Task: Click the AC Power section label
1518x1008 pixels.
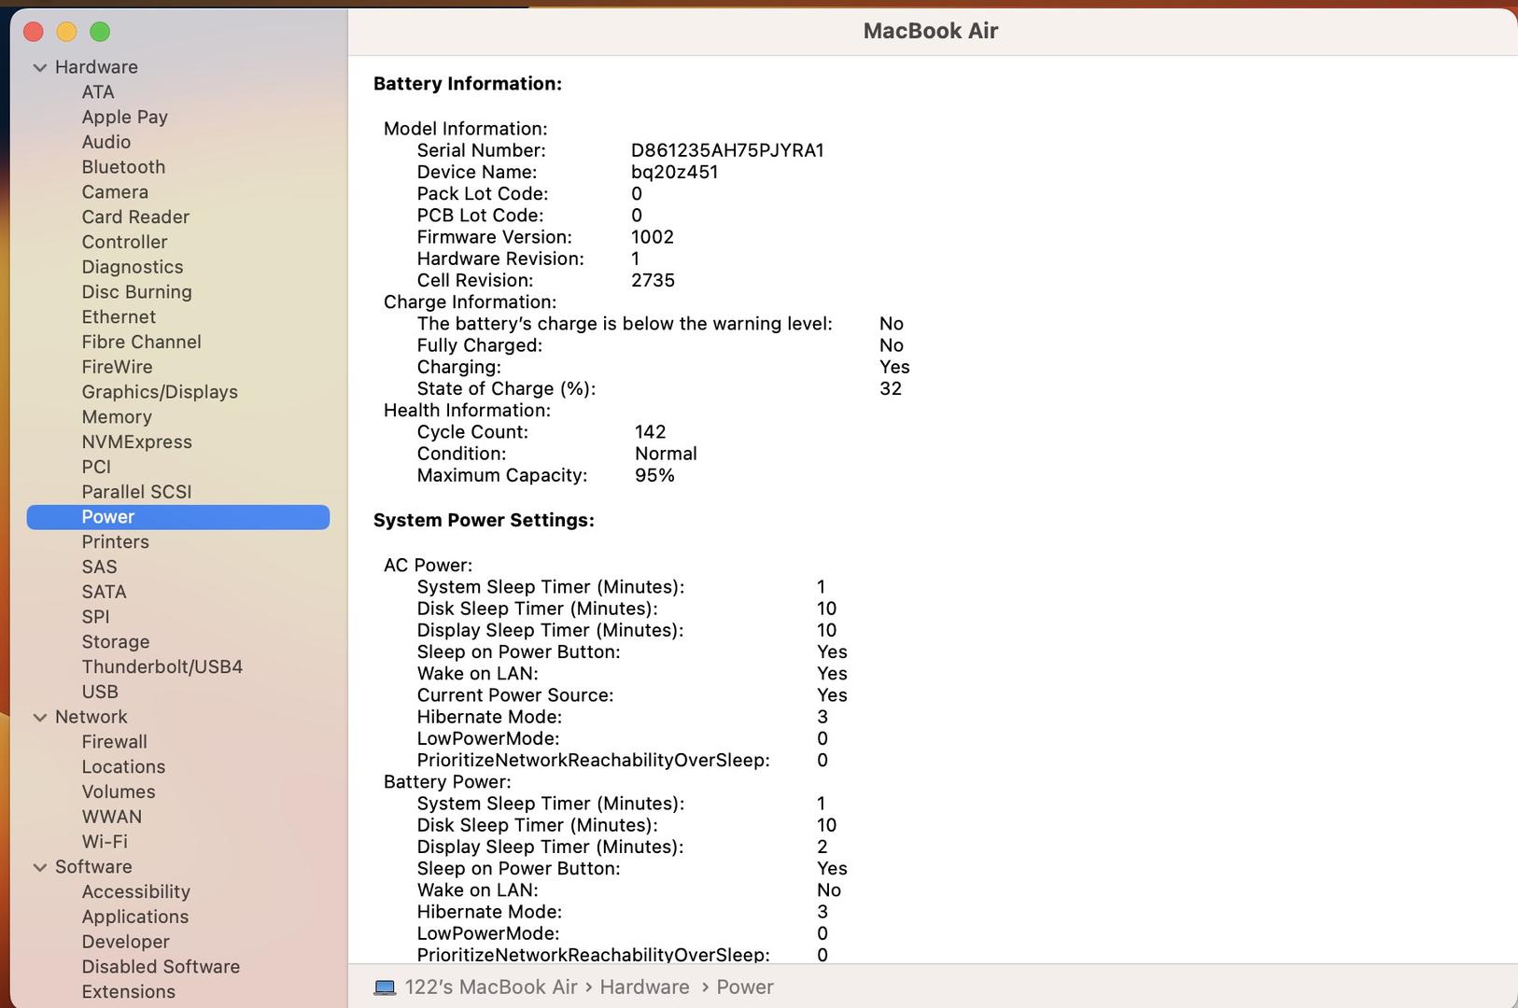Action: tap(428, 565)
